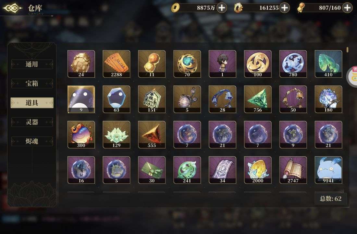Select the blue creature item with 9141
The image size is (357, 234).
pyautogui.click(x=328, y=170)
